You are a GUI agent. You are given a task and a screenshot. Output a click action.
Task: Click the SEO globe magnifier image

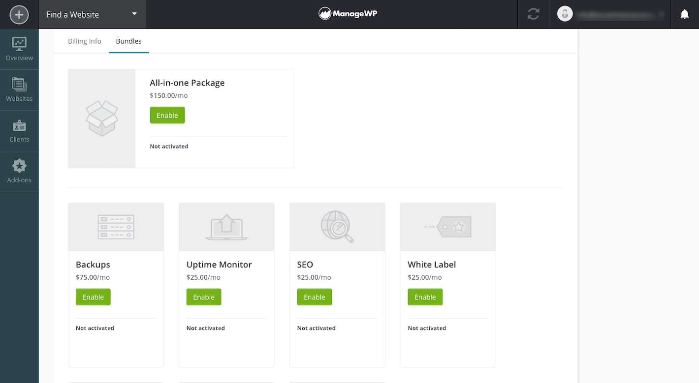tap(337, 227)
